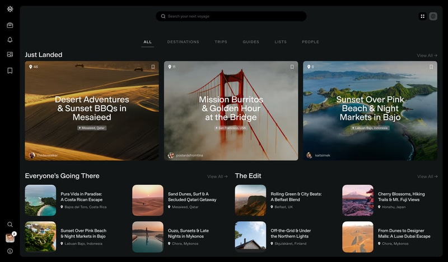This screenshot has width=448, height=262.
Task: Click the app logo at sidebar top
Action: [10, 9]
